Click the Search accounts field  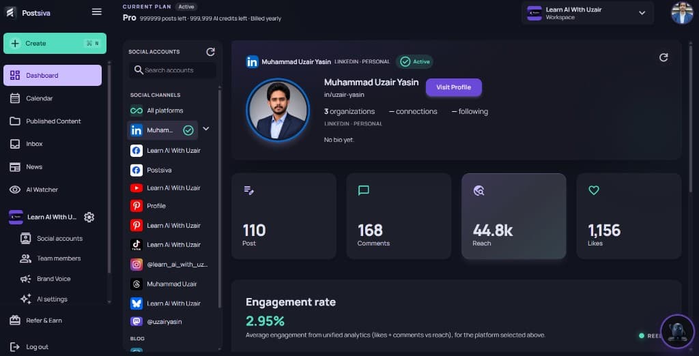[x=173, y=70]
